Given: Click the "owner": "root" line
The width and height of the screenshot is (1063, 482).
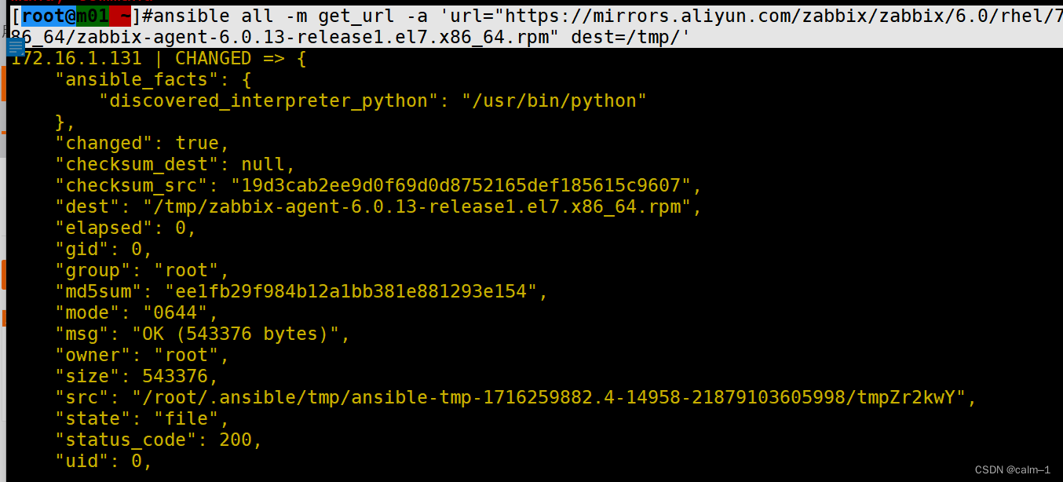Looking at the screenshot, I should (x=141, y=355).
